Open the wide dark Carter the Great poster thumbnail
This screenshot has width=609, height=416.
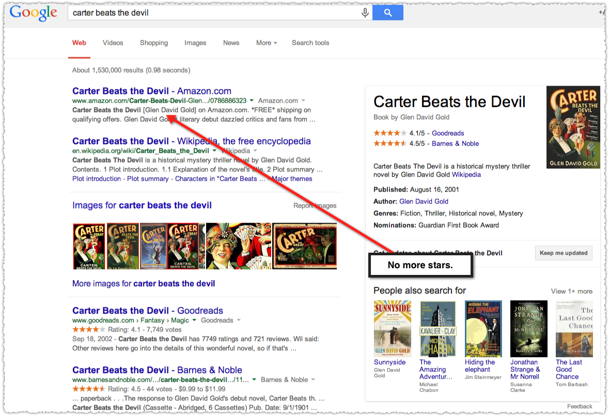[305, 246]
